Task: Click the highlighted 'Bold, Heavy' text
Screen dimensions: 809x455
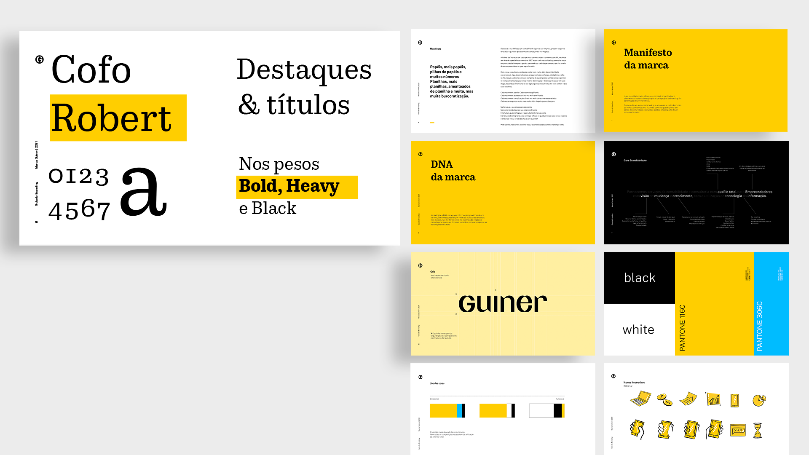Action: coord(289,186)
